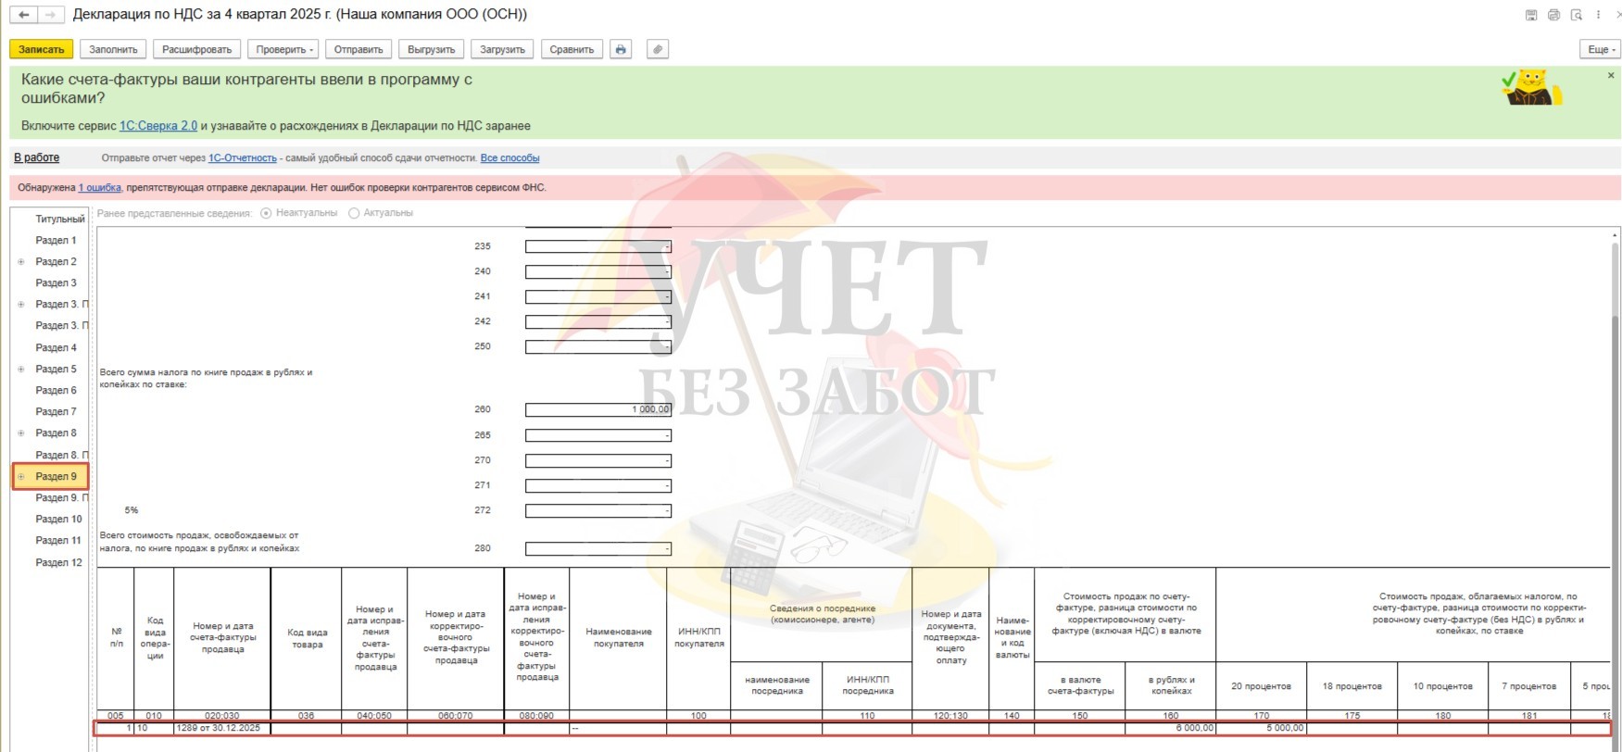Open attachments with the paperclip icon

click(657, 49)
